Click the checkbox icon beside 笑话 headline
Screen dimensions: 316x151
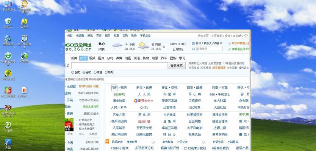tap(194, 43)
